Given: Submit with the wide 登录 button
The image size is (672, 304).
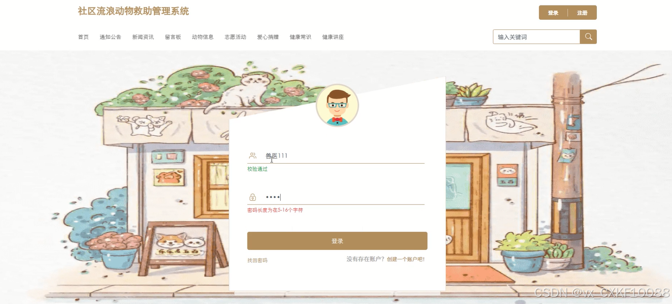Looking at the screenshot, I should pos(337,241).
